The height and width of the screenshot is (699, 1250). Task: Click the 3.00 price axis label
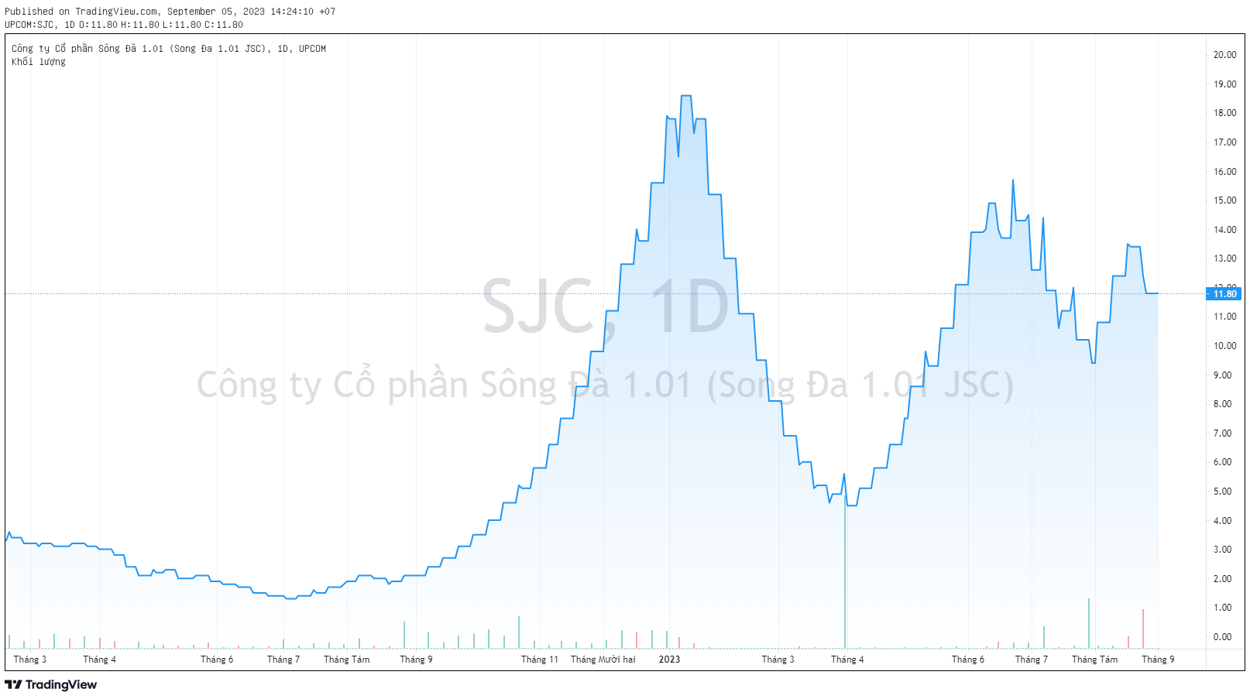[x=1222, y=550]
